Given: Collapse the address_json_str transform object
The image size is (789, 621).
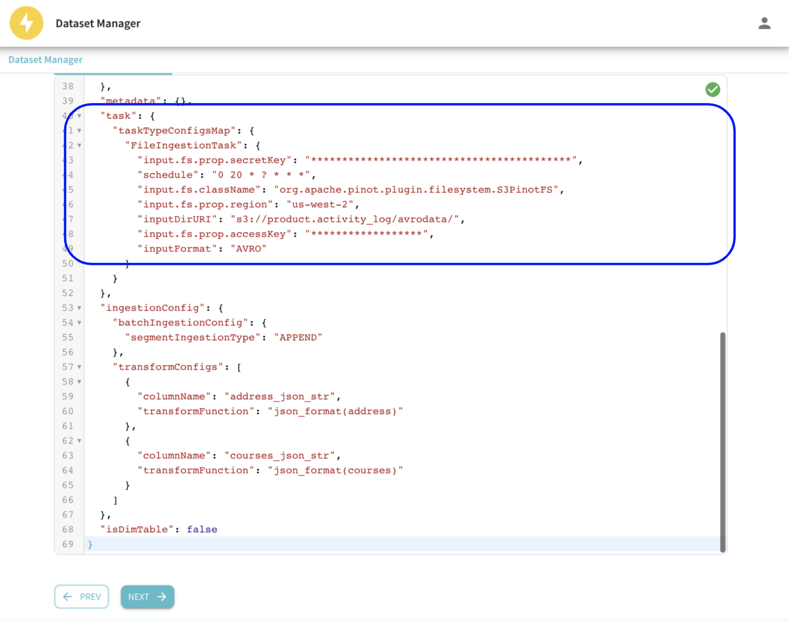Looking at the screenshot, I should tap(80, 382).
